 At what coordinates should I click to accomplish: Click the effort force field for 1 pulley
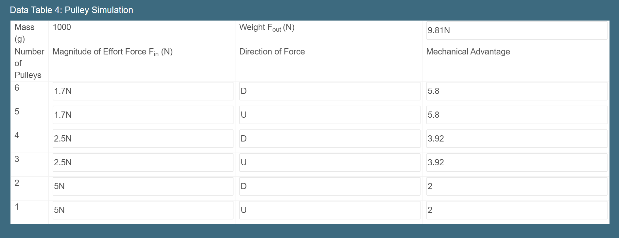click(143, 210)
